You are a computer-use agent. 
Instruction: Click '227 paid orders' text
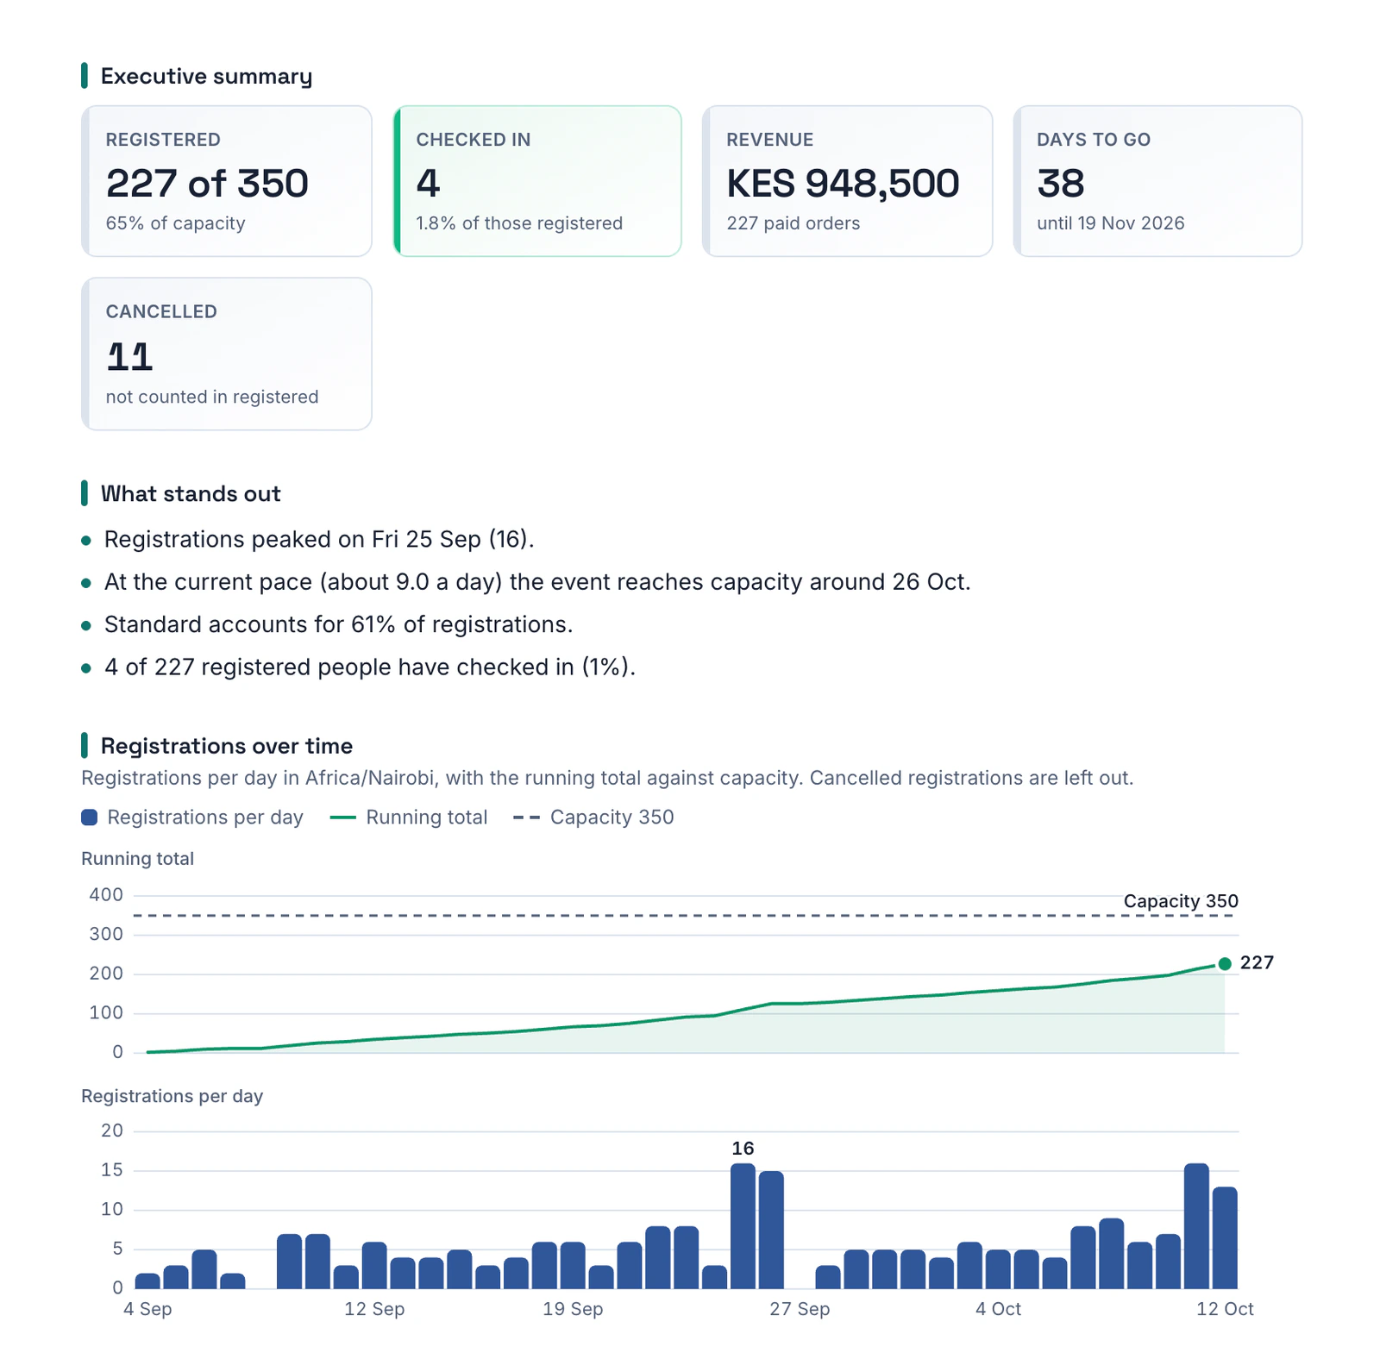click(793, 223)
